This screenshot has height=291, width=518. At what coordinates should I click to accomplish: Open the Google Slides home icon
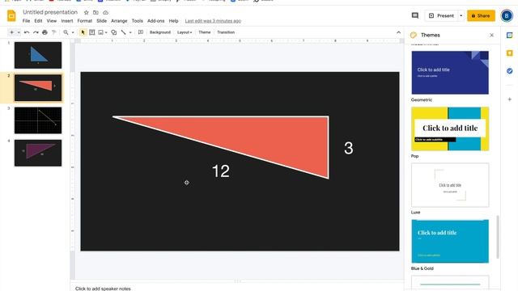click(x=11, y=15)
